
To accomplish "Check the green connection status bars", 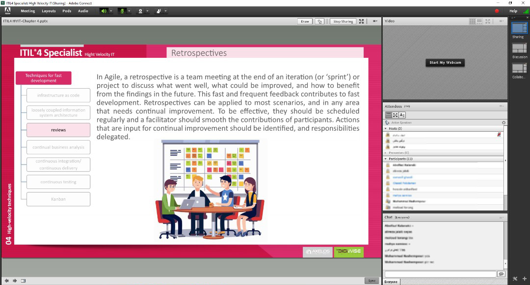I will [525, 11].
